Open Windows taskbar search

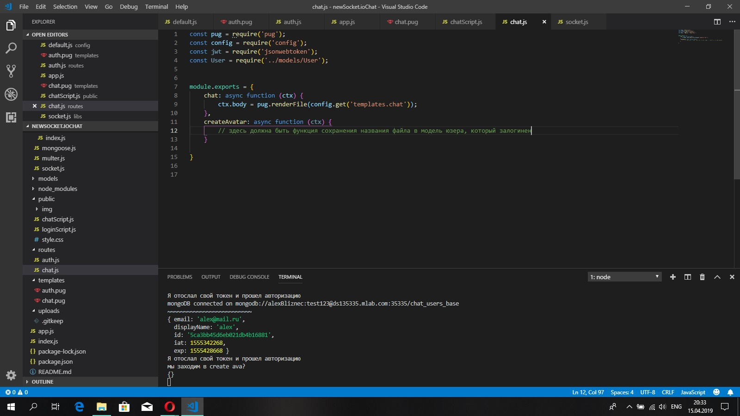click(33, 407)
